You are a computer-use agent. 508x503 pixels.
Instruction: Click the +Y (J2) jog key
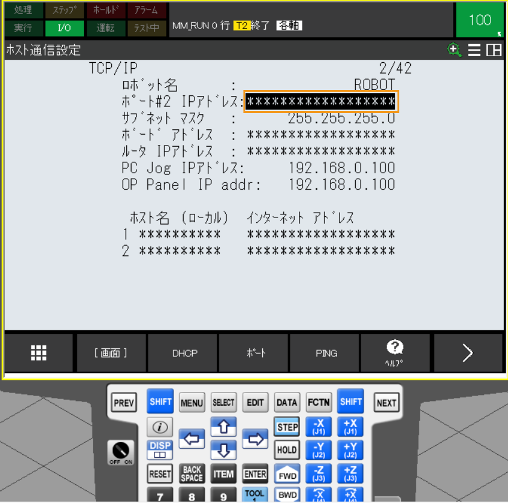(350, 450)
